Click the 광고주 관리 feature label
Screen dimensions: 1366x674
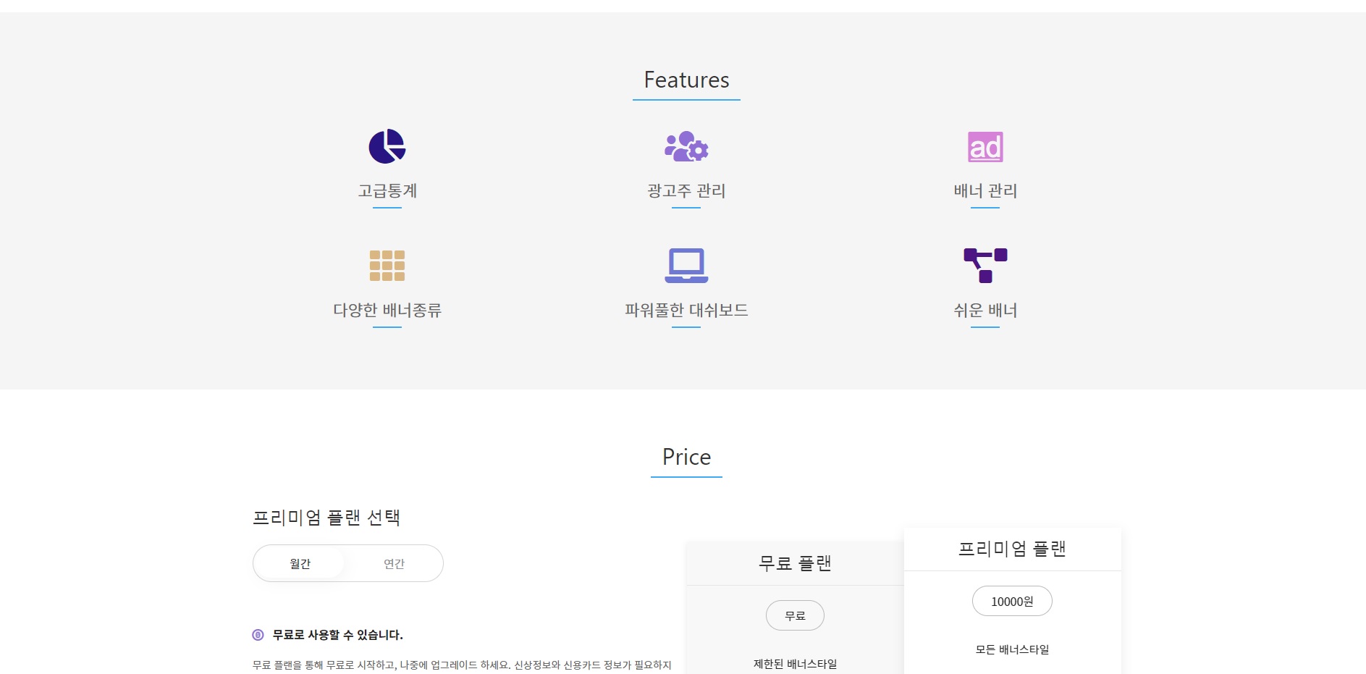click(x=686, y=190)
